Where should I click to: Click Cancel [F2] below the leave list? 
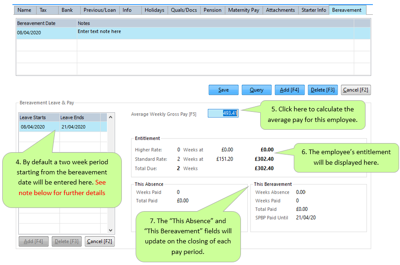[99, 242]
